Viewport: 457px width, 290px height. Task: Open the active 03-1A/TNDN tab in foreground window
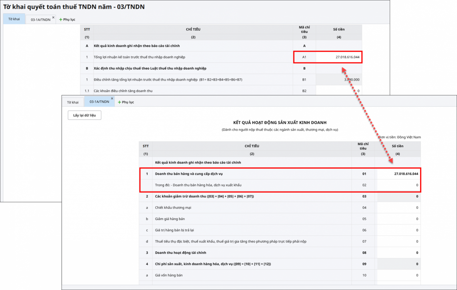point(99,102)
